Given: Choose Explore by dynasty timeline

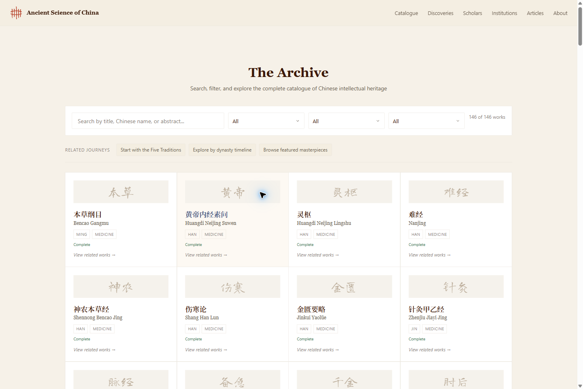Looking at the screenshot, I should [222, 150].
